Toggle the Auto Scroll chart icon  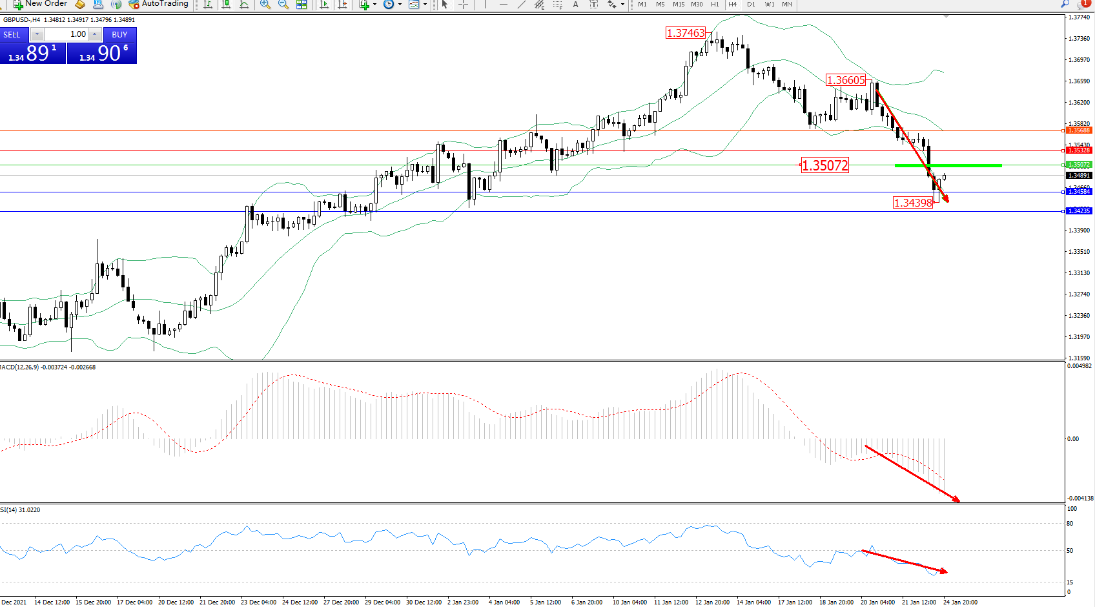324,5
